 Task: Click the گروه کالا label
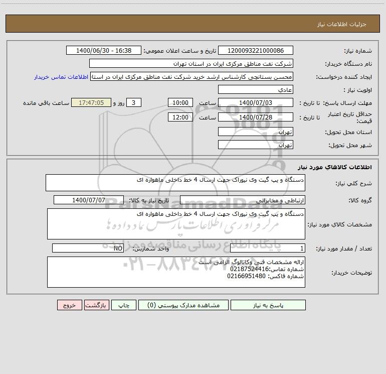(x=360, y=200)
